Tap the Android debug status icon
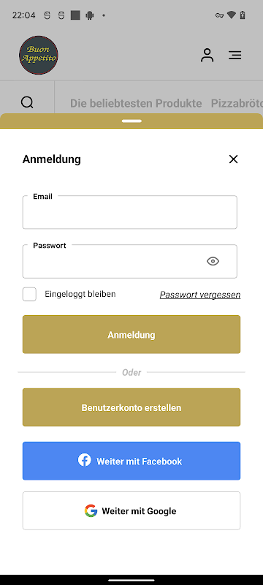 (89, 15)
